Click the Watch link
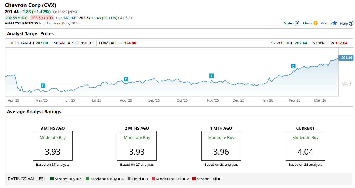 click(326, 23)
